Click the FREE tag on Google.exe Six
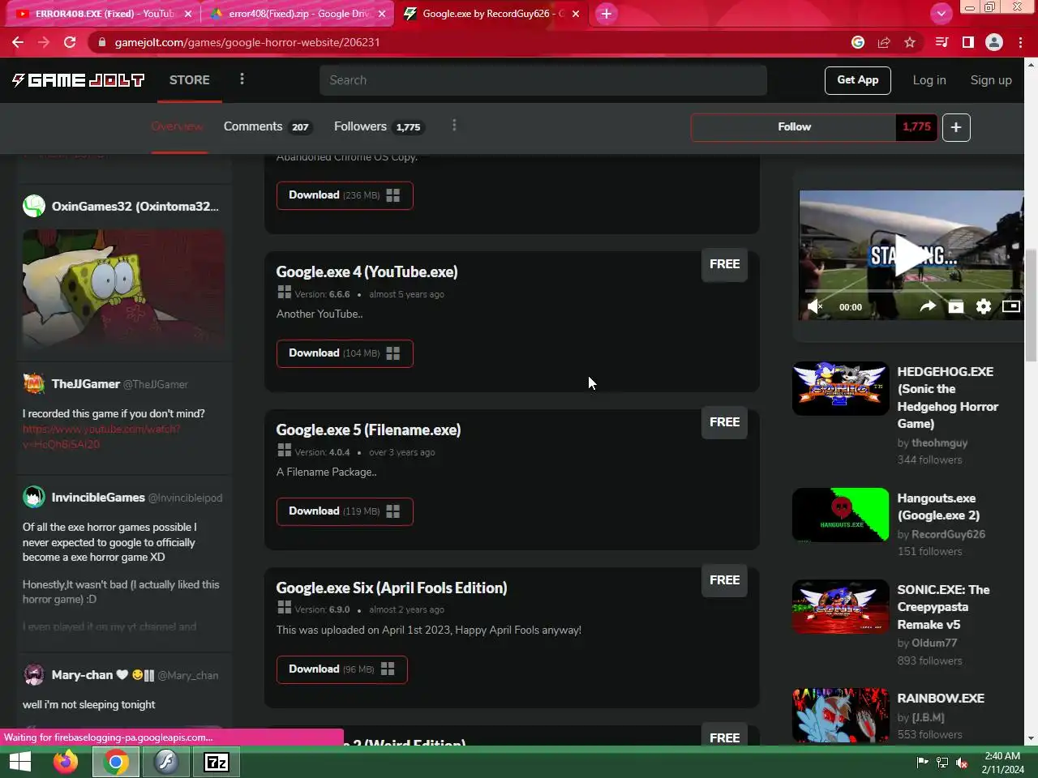This screenshot has width=1038, height=778. pyautogui.click(x=724, y=580)
